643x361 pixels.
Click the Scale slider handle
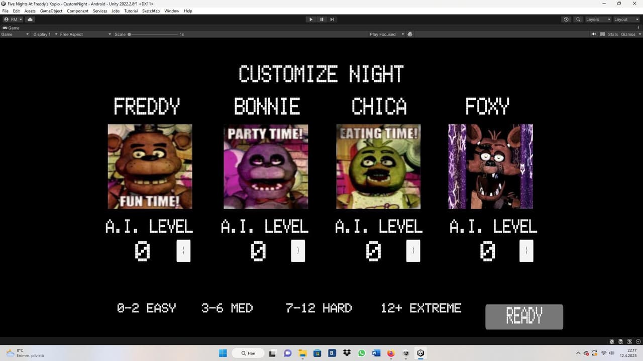(129, 34)
